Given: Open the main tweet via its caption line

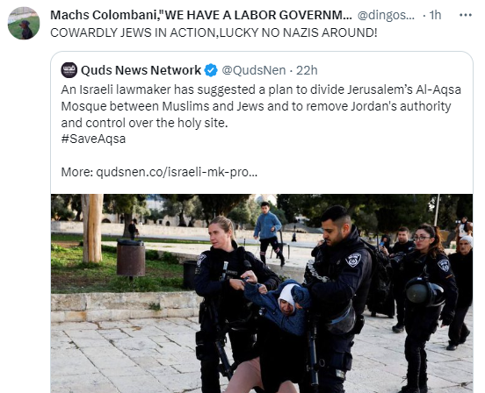Looking at the screenshot, I should coord(214,32).
